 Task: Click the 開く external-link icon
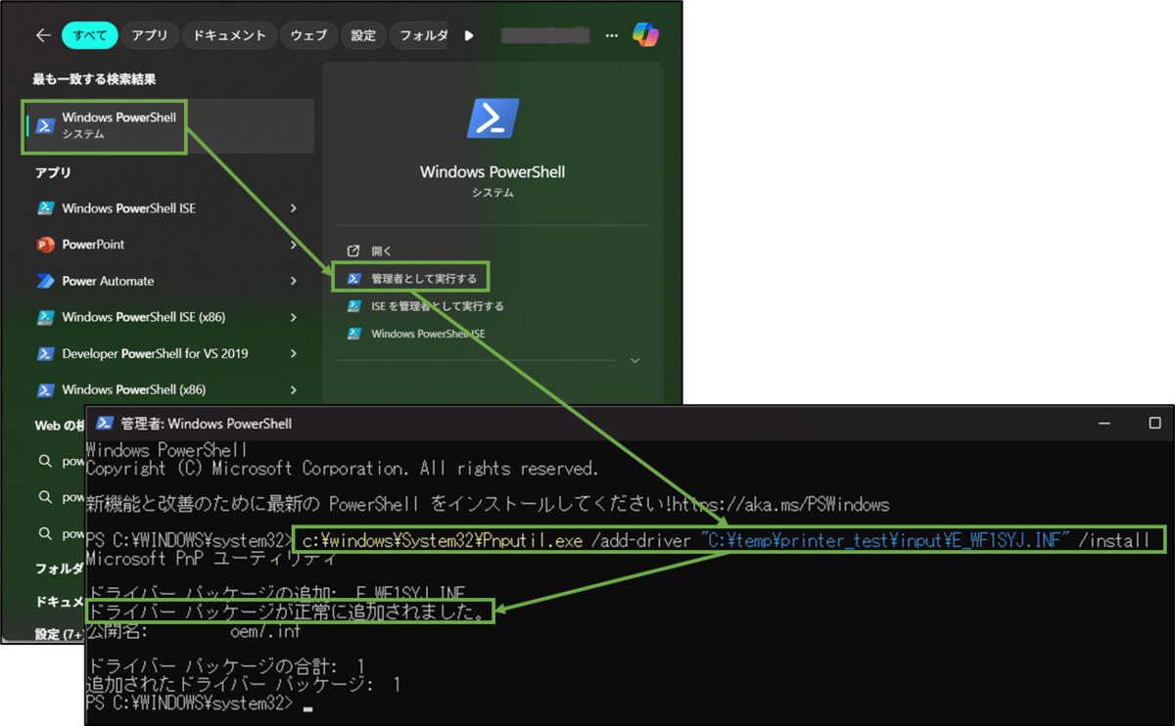click(353, 251)
